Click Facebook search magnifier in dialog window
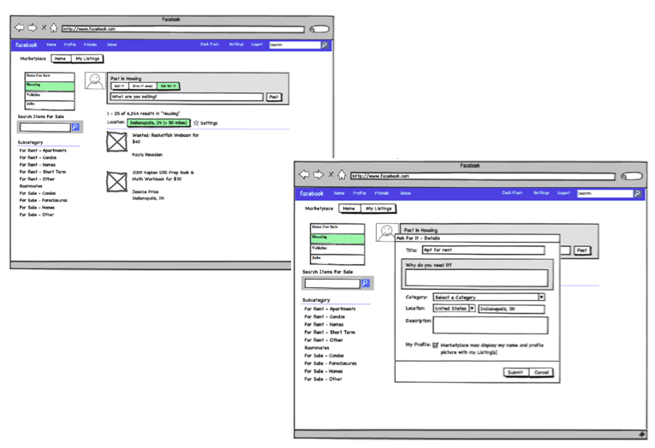Image resolution: width=655 pixels, height=448 pixels. [637, 193]
